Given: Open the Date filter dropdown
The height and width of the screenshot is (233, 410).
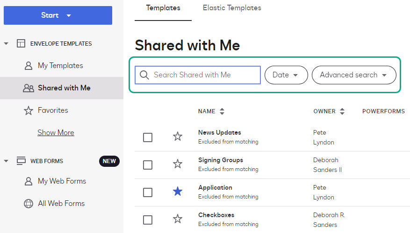Looking at the screenshot, I should point(286,75).
